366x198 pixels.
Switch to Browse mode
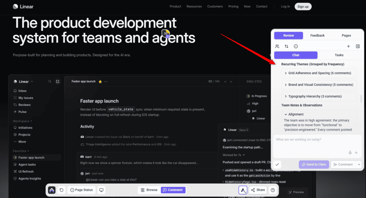[x=149, y=190]
